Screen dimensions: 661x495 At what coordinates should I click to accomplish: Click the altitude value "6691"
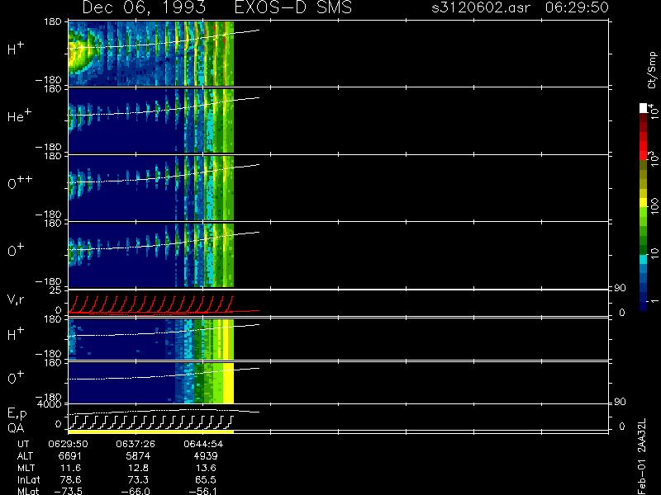pos(70,456)
